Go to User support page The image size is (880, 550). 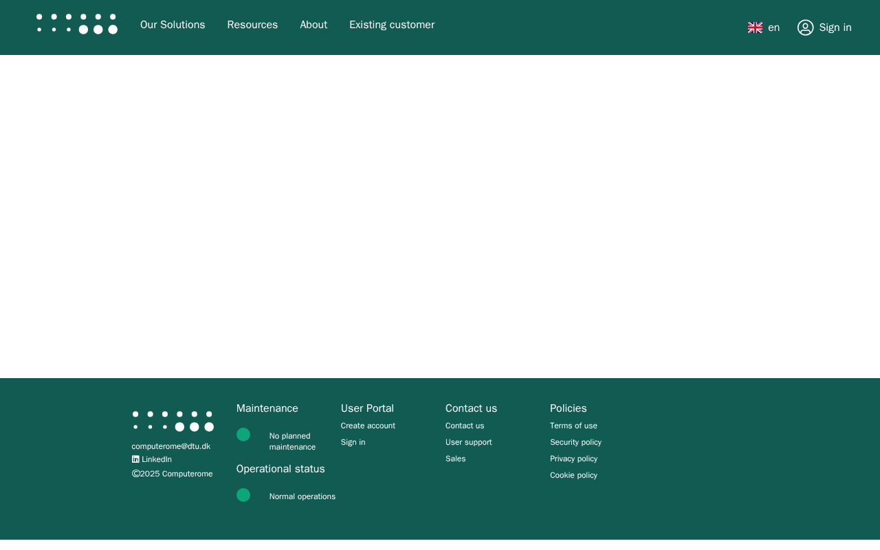point(469,442)
